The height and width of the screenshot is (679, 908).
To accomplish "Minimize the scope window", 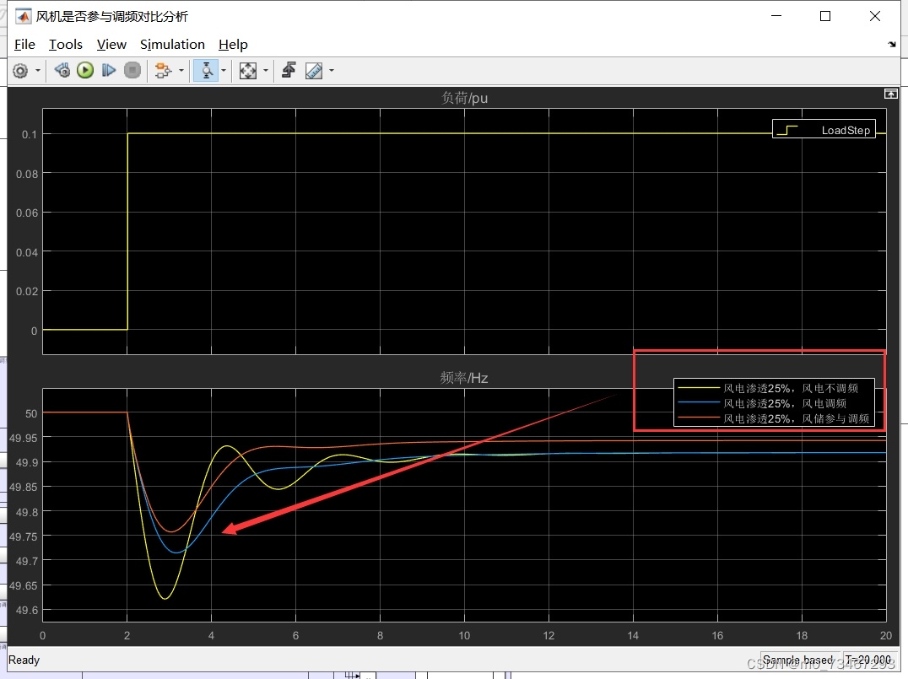I will coord(776,16).
